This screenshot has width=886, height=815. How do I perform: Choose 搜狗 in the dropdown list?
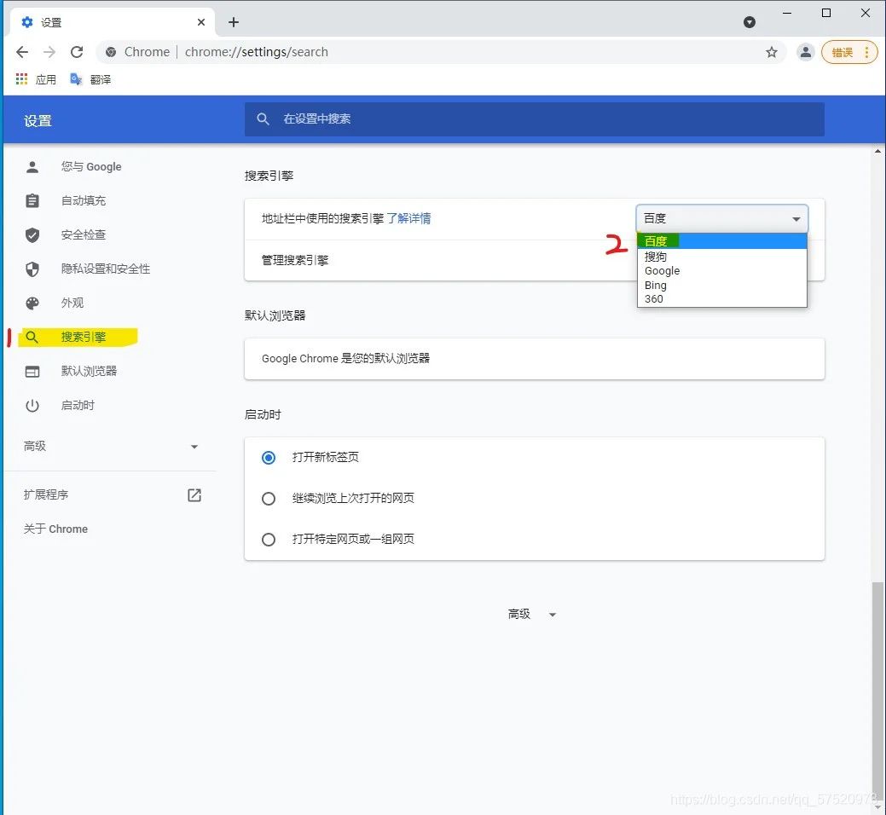pos(721,257)
